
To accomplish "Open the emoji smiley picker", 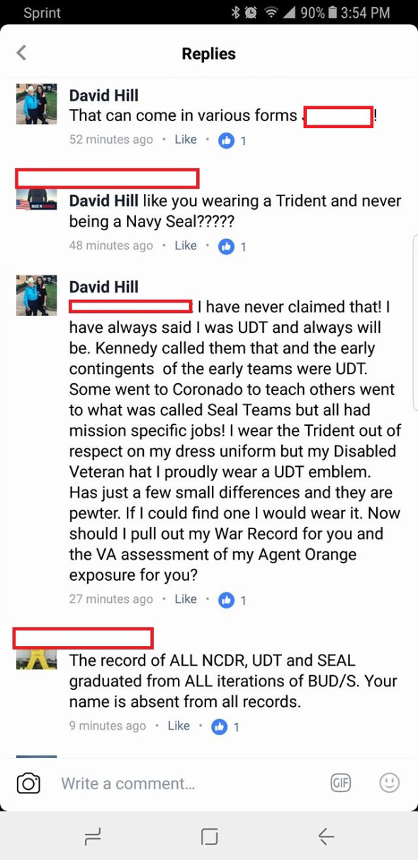I will 389,782.
